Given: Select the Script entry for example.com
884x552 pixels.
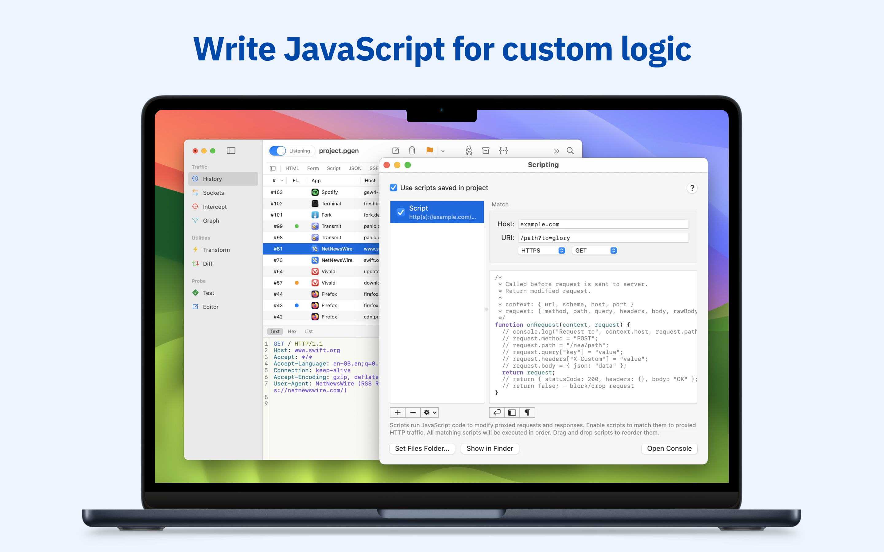Looking at the screenshot, I should click(437, 212).
